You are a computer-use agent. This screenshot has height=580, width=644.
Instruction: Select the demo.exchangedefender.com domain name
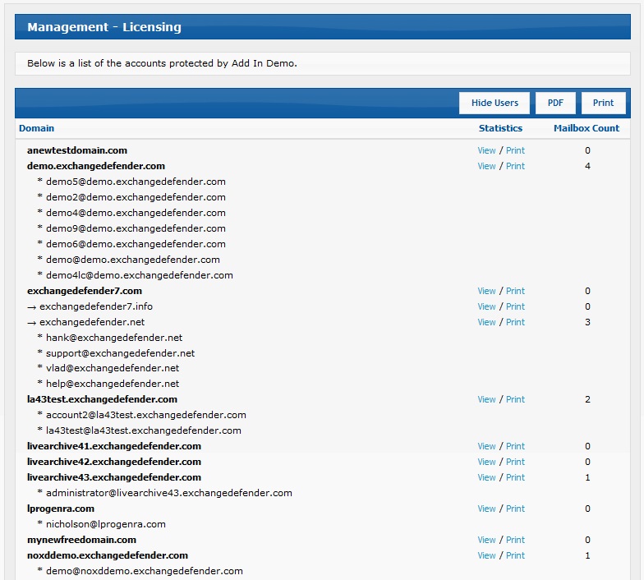(95, 166)
